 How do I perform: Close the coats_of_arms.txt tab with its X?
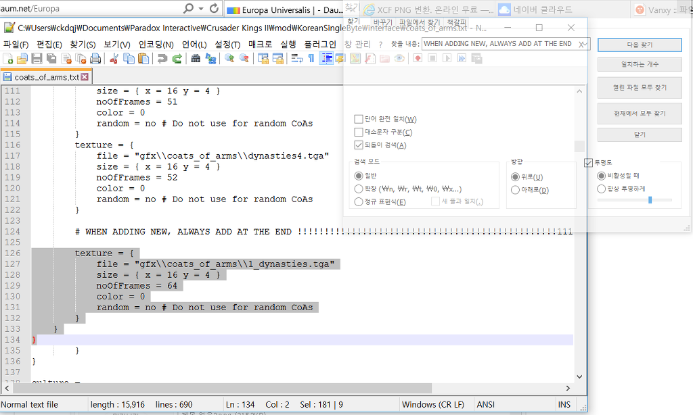click(x=85, y=77)
